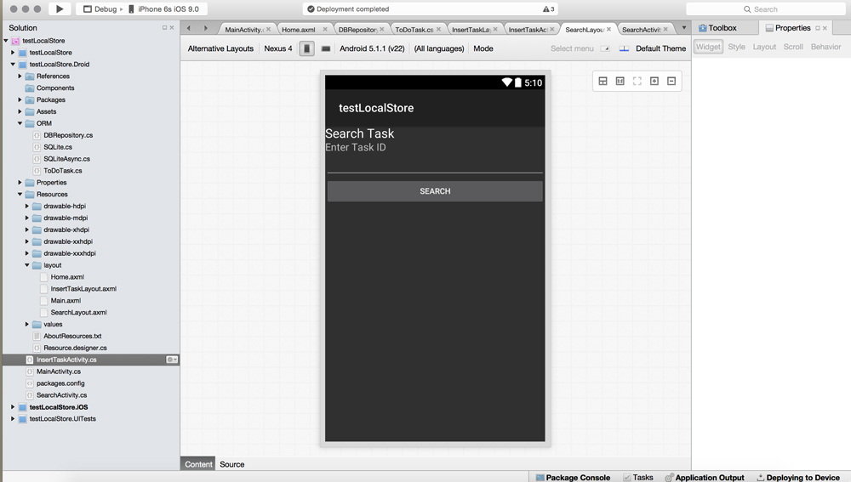Open Application Output pad
The width and height of the screenshot is (851, 482).
point(704,478)
